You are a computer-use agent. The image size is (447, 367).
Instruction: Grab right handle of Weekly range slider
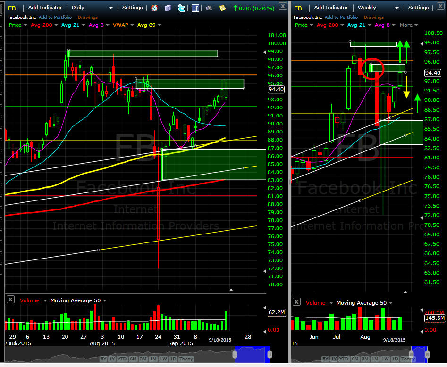click(x=427, y=354)
